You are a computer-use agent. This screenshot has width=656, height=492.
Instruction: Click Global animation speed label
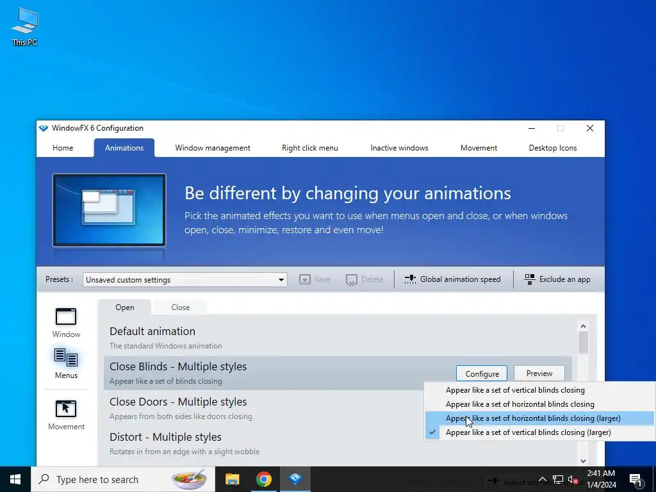pyautogui.click(x=460, y=279)
